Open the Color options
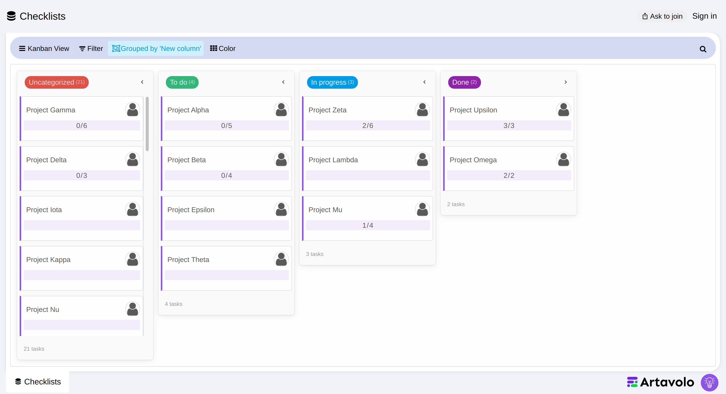Viewport: 726px width, 394px height. click(x=223, y=48)
